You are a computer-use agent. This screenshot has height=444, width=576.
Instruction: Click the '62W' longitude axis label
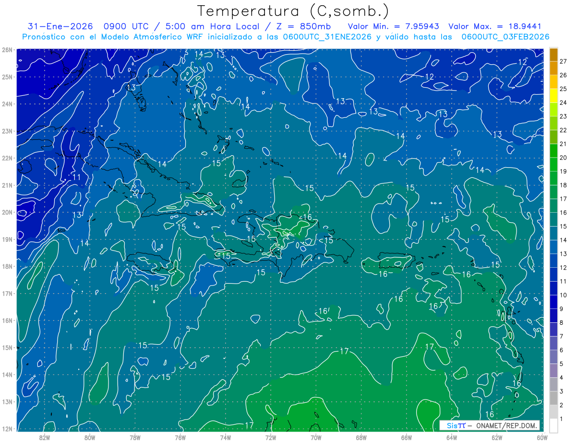497,437
